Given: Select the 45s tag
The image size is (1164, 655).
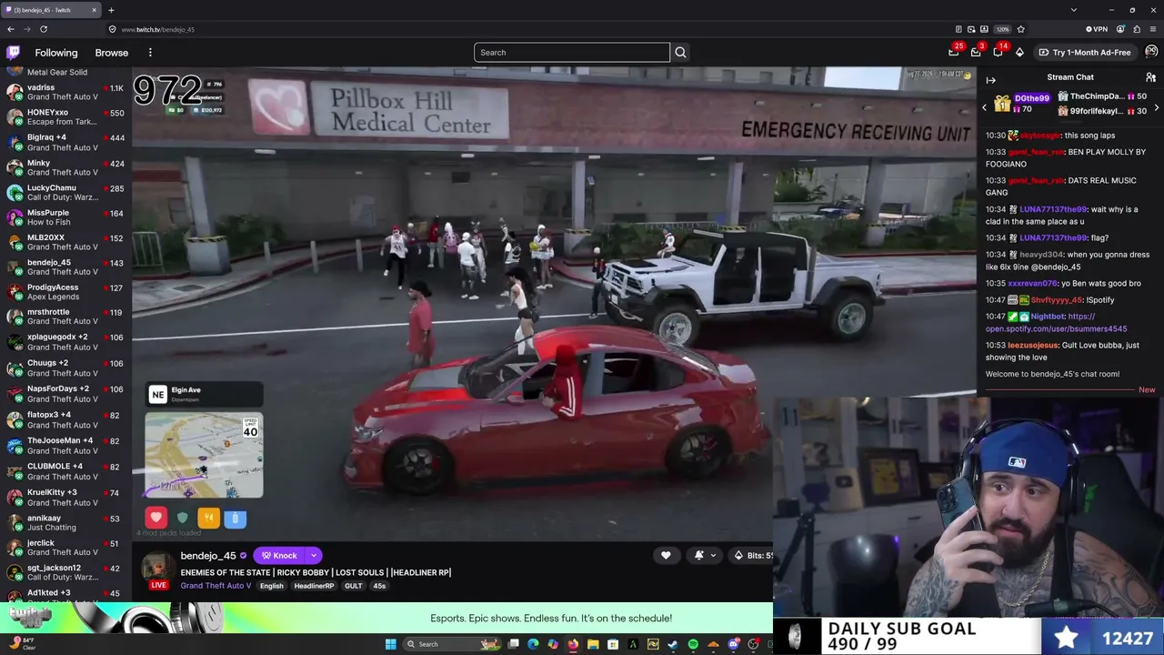Looking at the screenshot, I should 379,586.
